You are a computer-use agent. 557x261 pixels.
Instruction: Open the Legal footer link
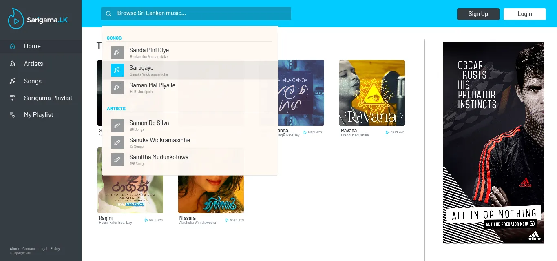[43, 249]
